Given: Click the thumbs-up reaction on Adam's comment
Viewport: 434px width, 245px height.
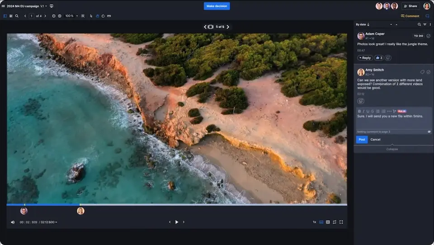Looking at the screenshot, I should click(378, 58).
